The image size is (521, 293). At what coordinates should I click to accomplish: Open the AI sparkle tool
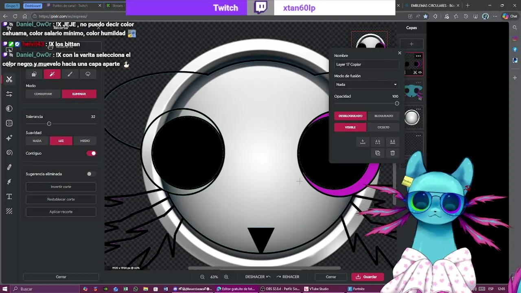(x=9, y=138)
